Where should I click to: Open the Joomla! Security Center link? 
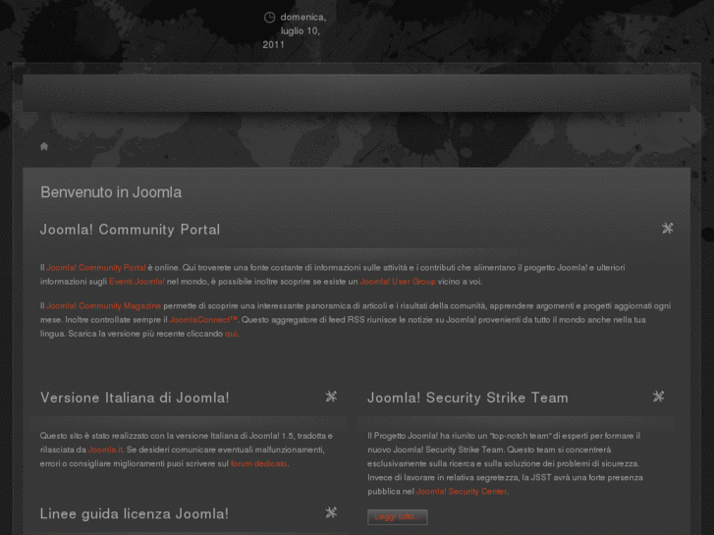tap(462, 491)
